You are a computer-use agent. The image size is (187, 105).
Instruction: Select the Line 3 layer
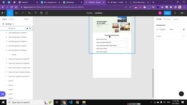(16, 94)
